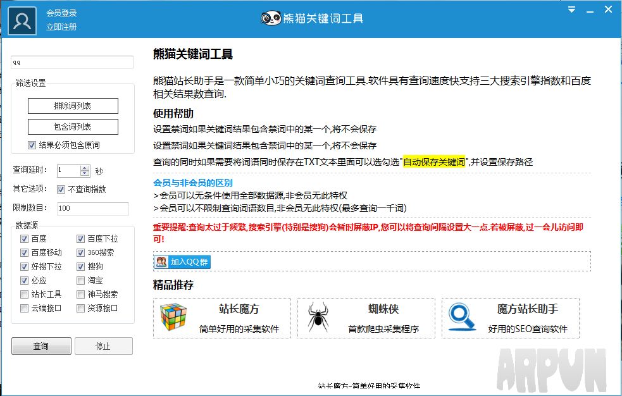Click the highlighted 自动保存关键词 text
The width and height of the screenshot is (622, 396).
(x=434, y=162)
